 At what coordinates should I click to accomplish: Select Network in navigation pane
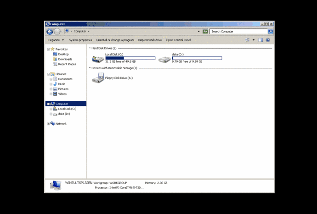[61, 124]
